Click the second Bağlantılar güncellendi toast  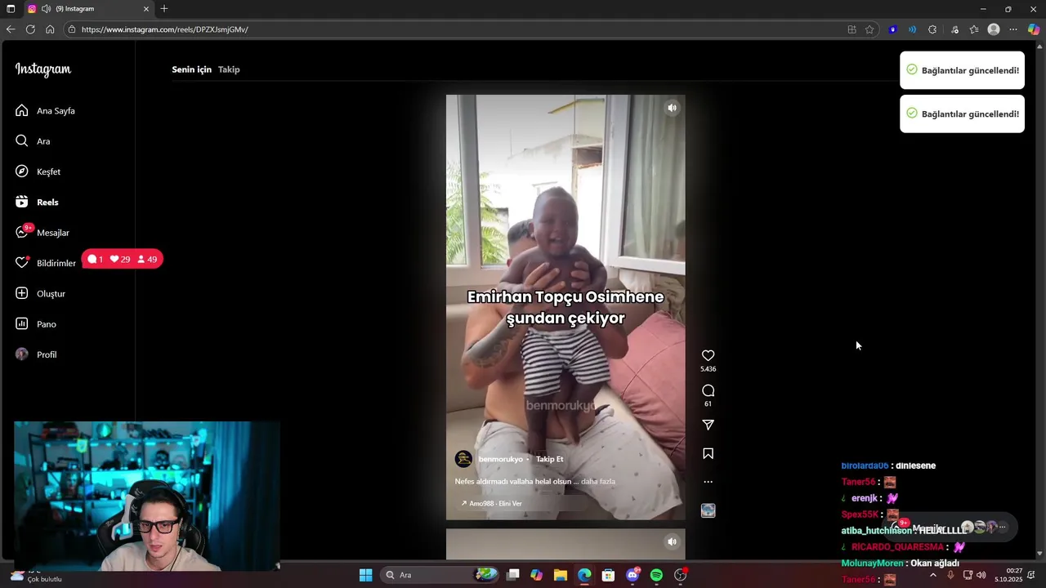[x=962, y=114]
